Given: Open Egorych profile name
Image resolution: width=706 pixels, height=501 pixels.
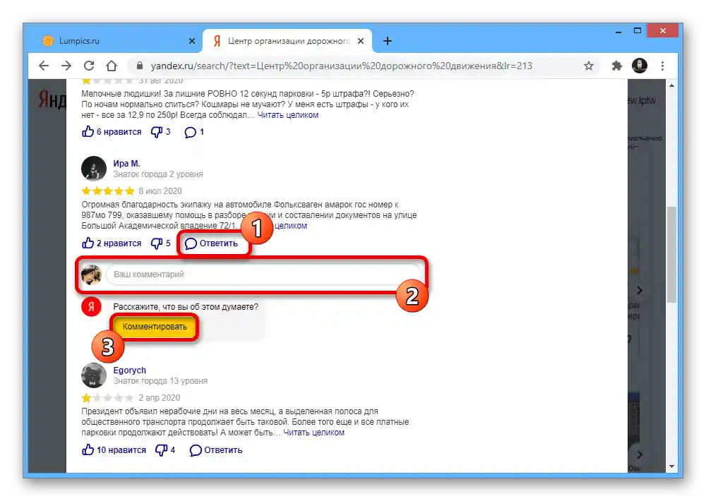Looking at the screenshot, I should point(130,370).
